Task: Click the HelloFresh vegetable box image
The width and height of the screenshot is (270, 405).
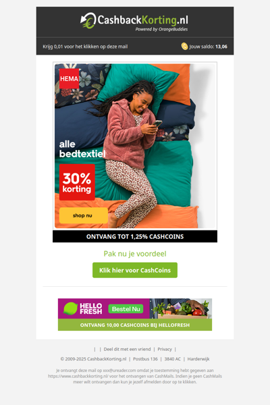Action: [181, 308]
